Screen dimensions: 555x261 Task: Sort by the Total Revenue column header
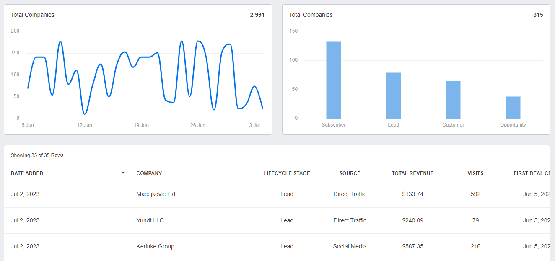point(412,173)
